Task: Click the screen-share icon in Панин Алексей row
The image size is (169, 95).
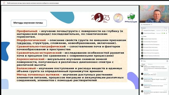Action: coord(166,33)
